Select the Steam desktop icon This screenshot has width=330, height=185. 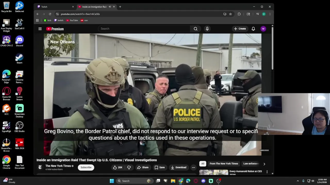point(19,58)
